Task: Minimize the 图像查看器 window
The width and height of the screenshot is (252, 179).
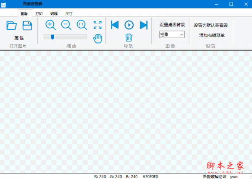Action: [x=216, y=4]
